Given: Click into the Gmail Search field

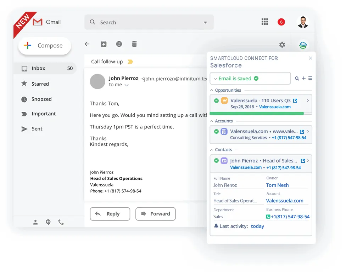Looking at the screenshot, I should tap(149, 22).
